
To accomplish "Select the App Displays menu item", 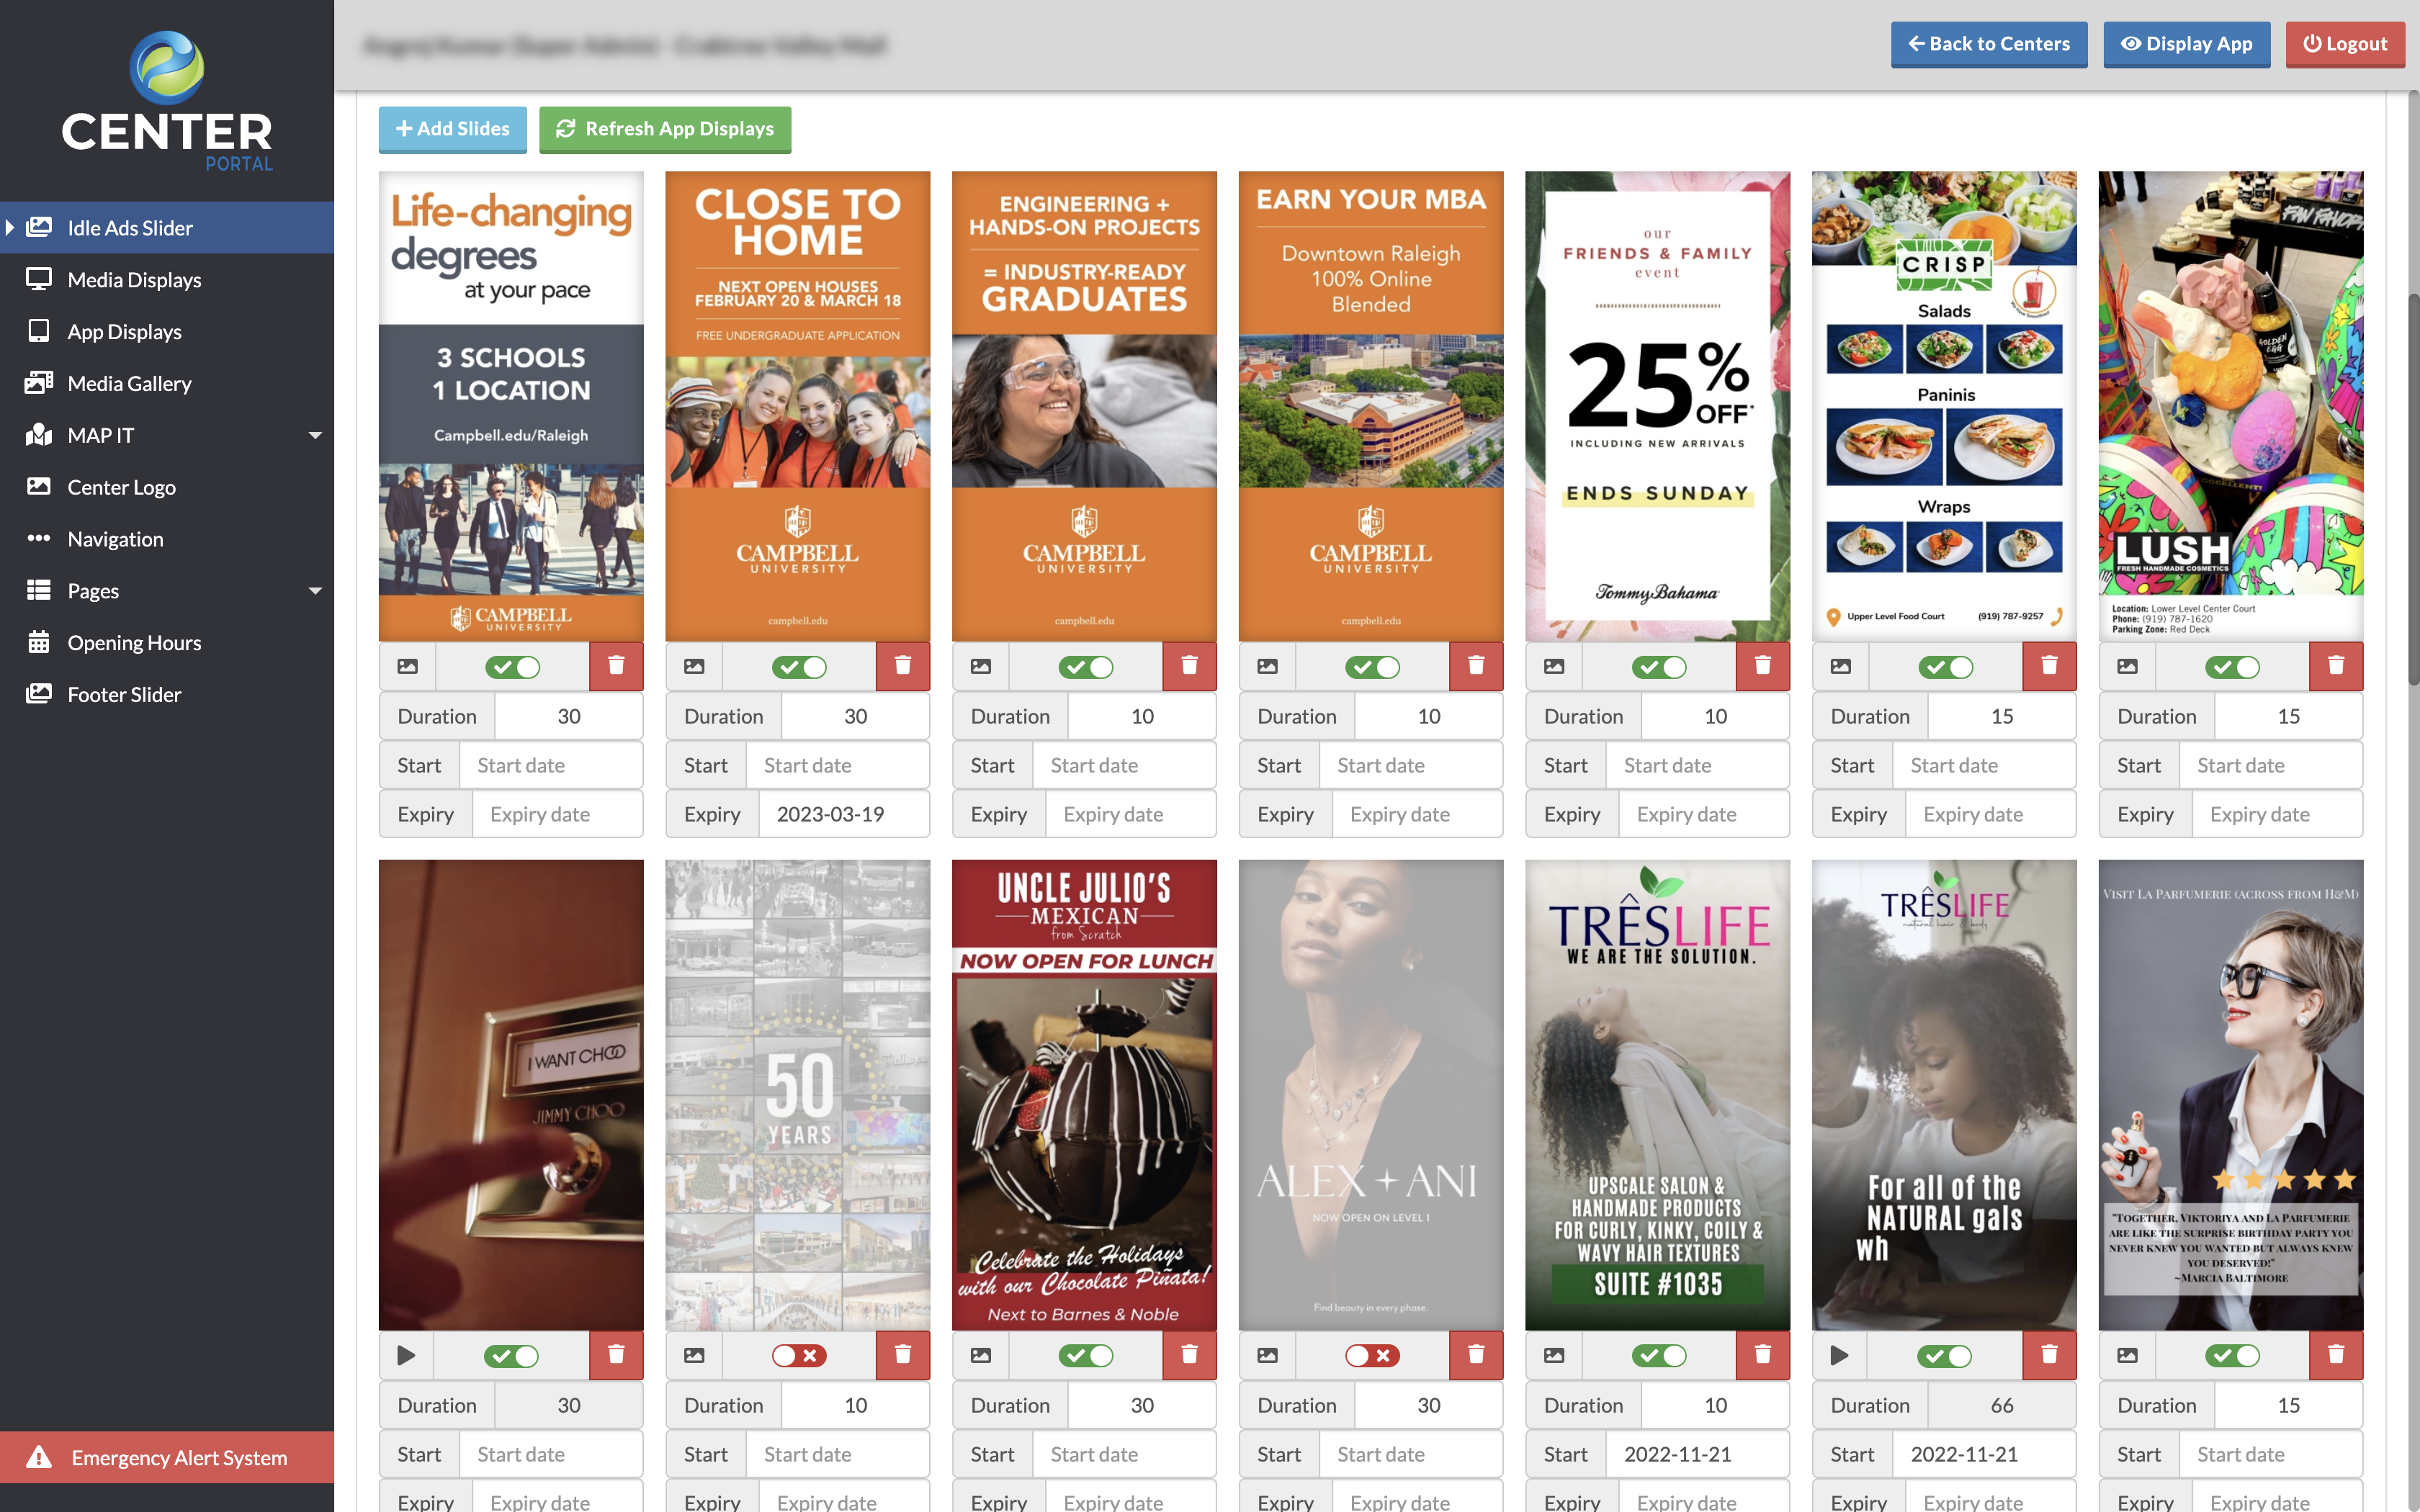I will pyautogui.click(x=124, y=331).
